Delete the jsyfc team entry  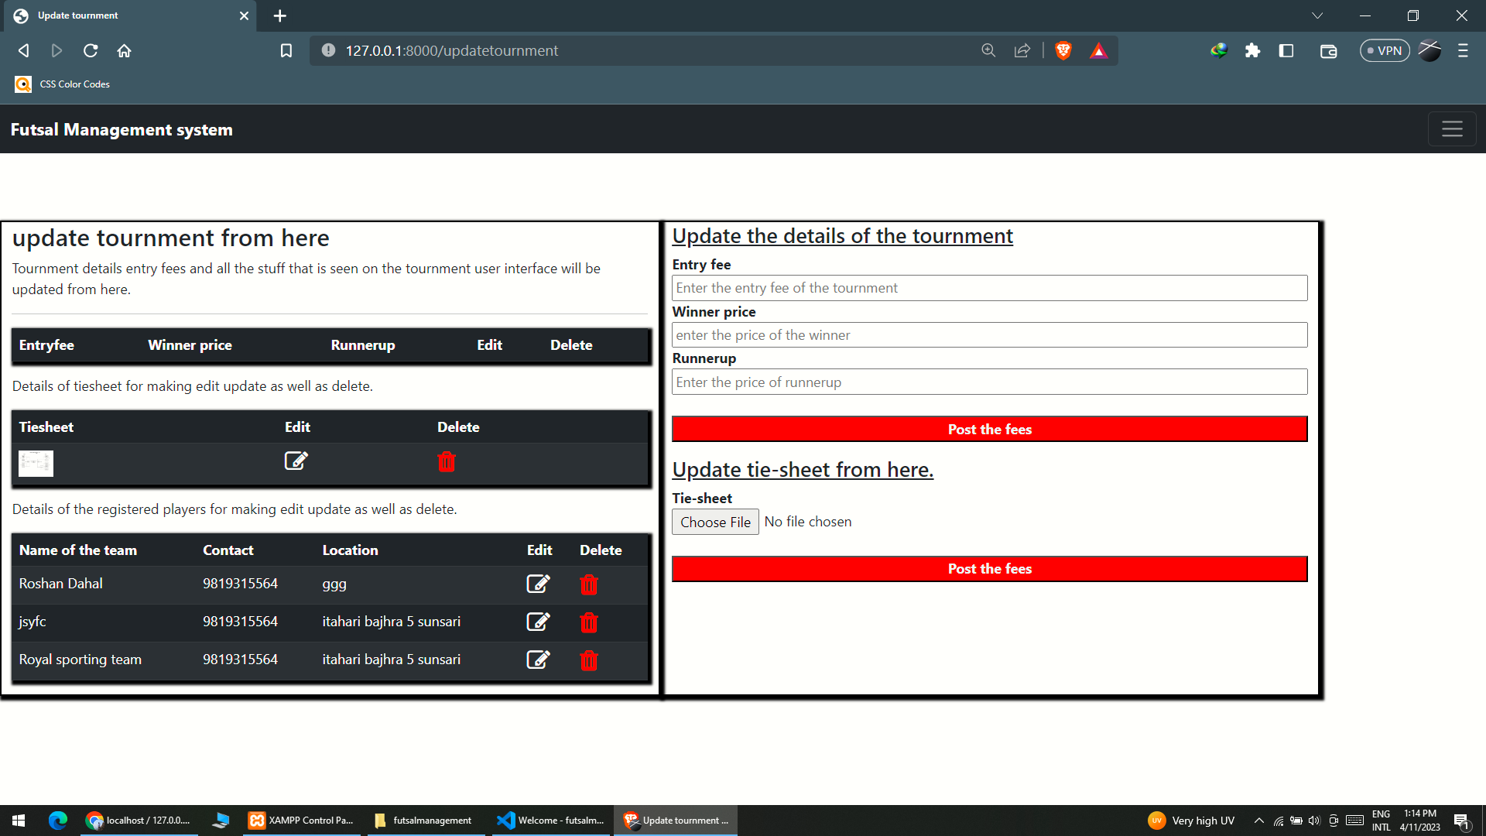588,622
